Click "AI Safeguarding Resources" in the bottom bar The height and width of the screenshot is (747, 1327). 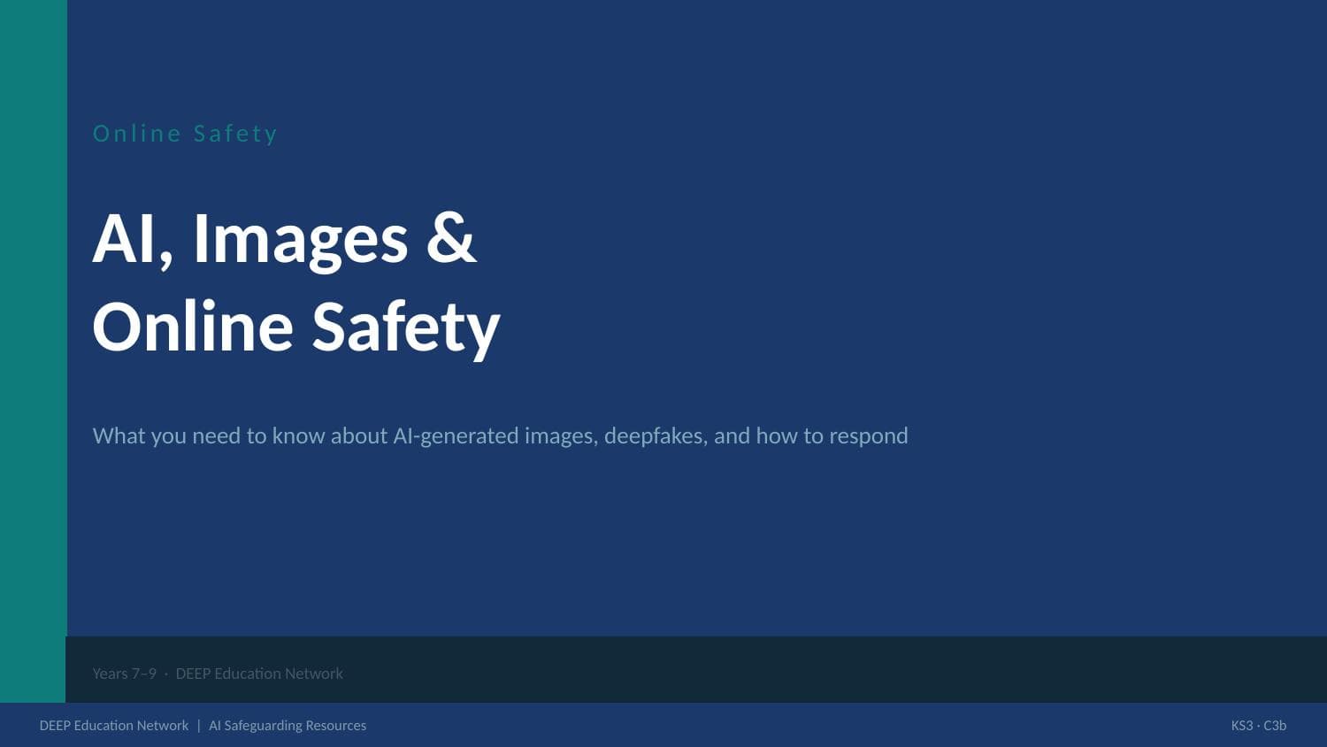[288, 725]
